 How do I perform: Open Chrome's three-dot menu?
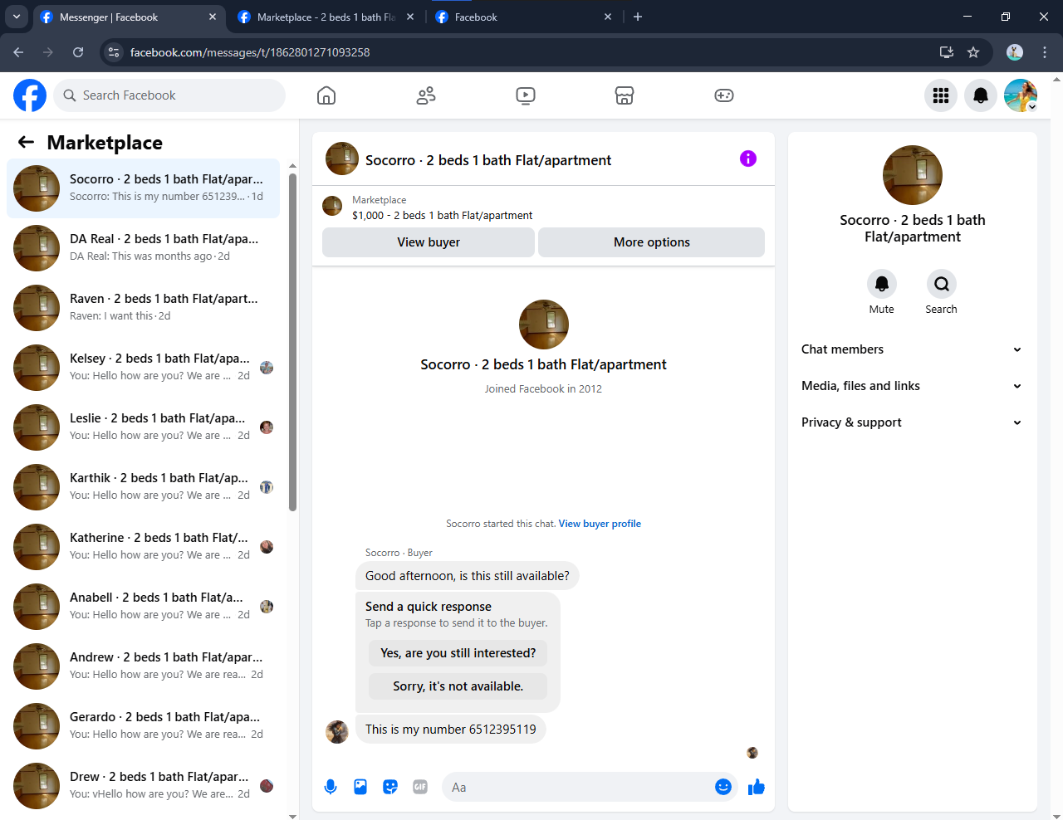[1045, 52]
